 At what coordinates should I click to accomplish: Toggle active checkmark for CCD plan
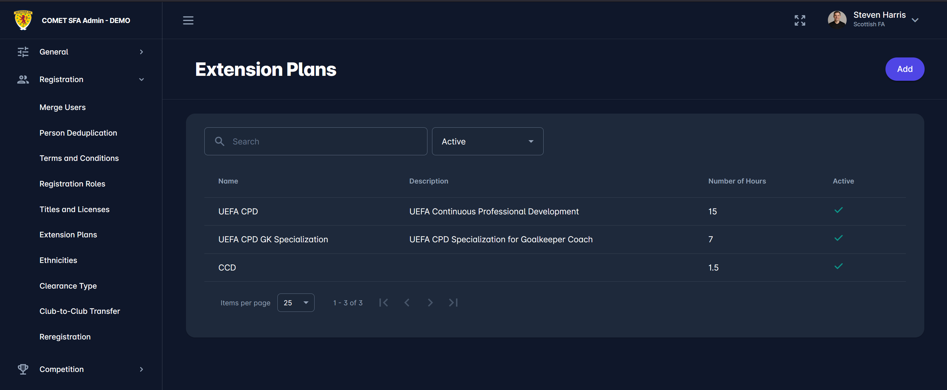(838, 266)
